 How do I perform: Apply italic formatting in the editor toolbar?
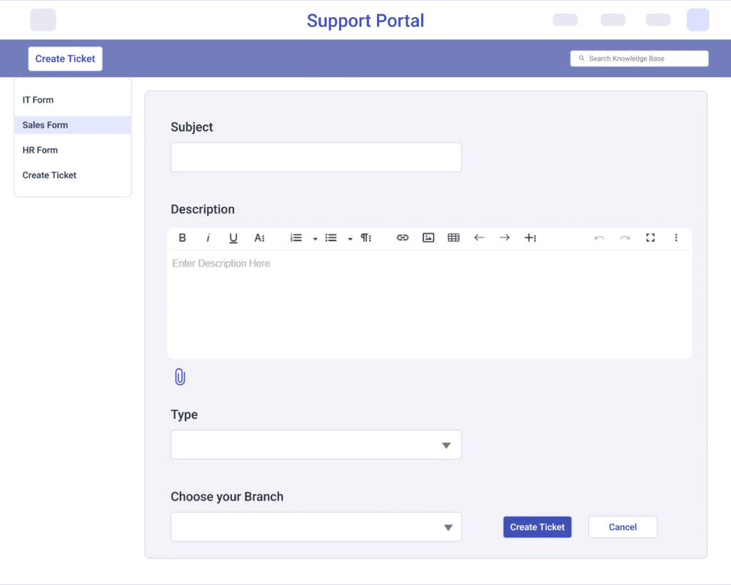coord(208,238)
